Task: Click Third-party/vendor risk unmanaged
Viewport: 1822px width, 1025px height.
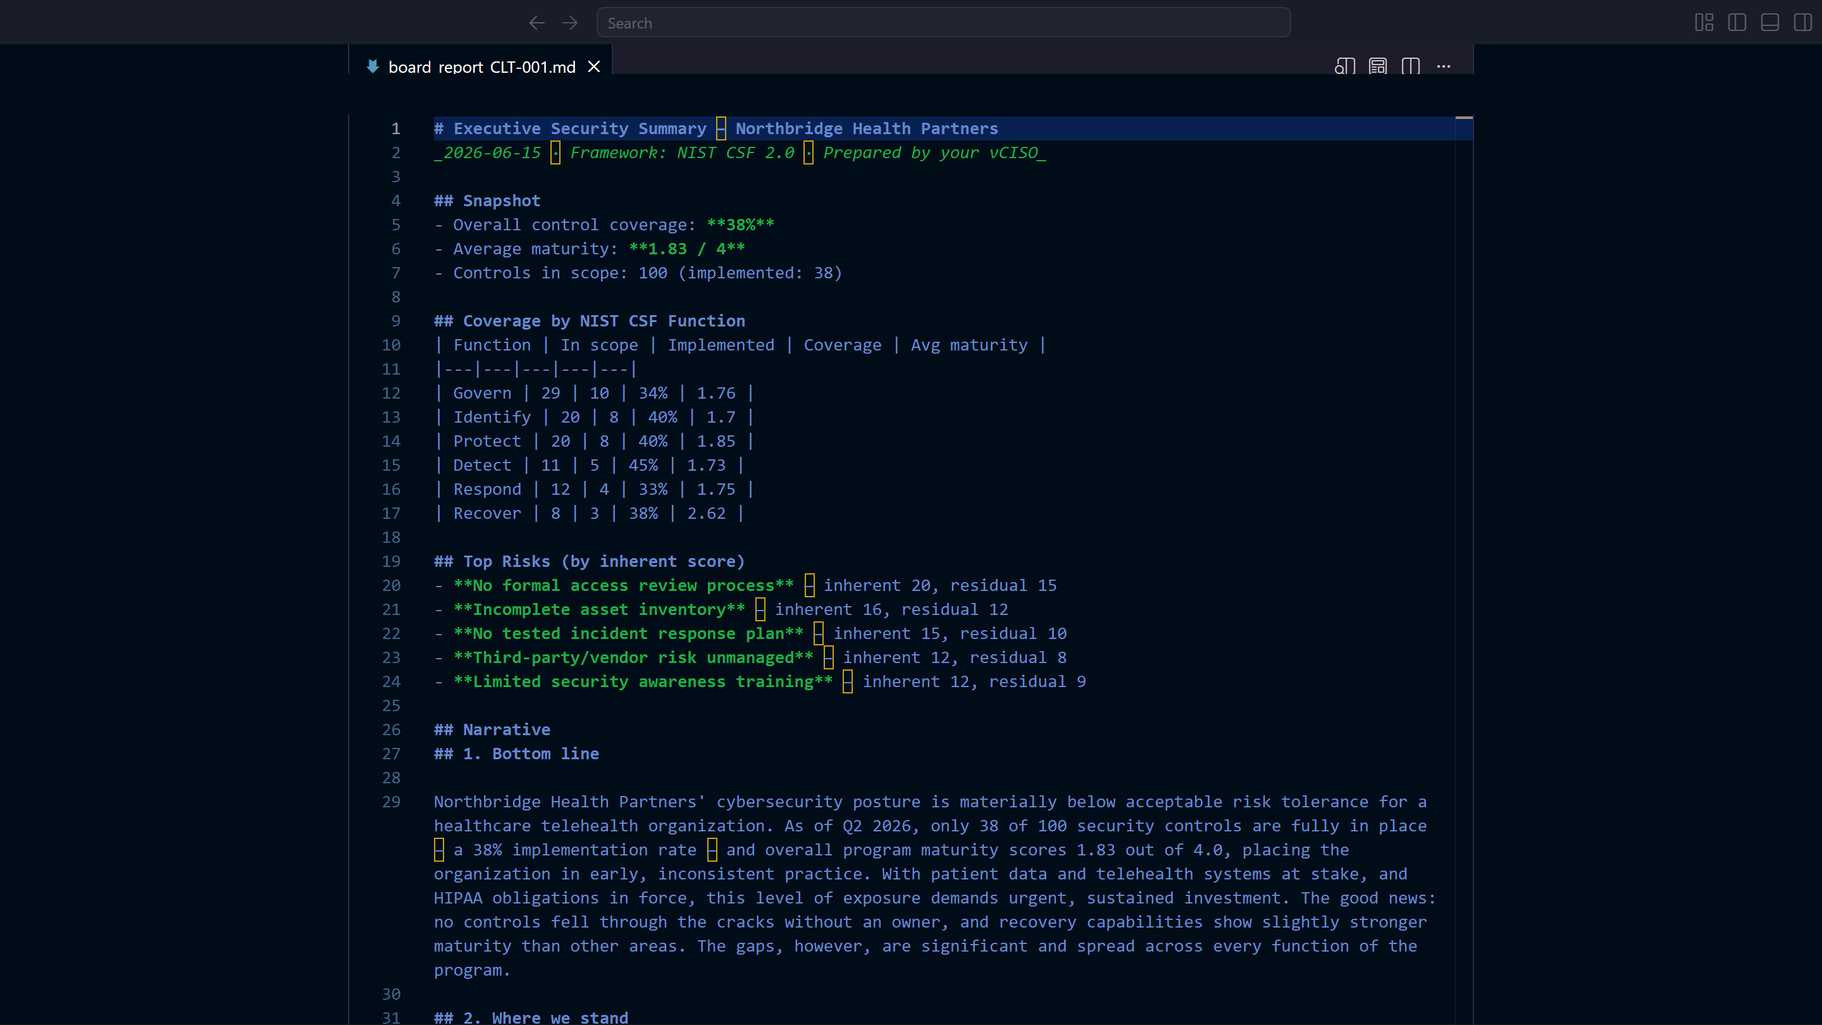Action: pyautogui.click(x=634, y=658)
